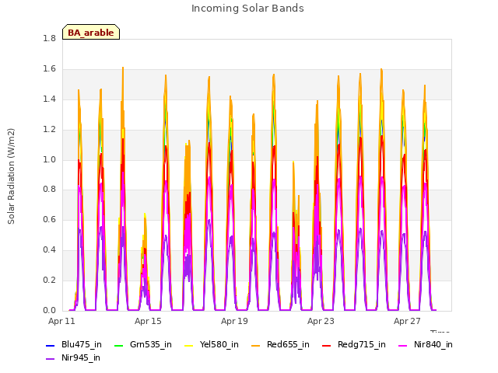
Task: Click the 0.4 y-axis value
Action: pos(49,250)
